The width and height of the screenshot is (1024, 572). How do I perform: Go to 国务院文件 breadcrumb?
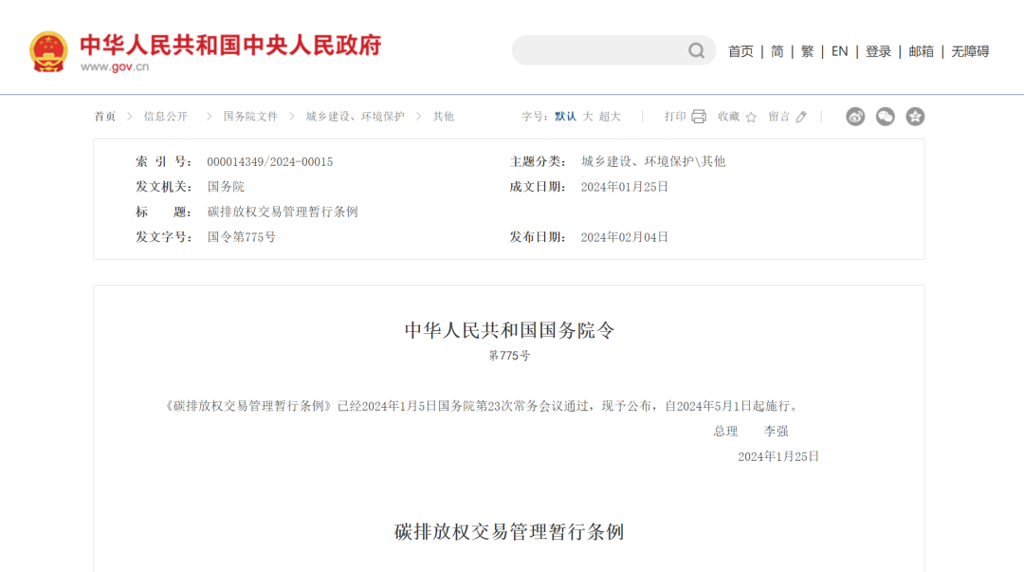tap(250, 117)
